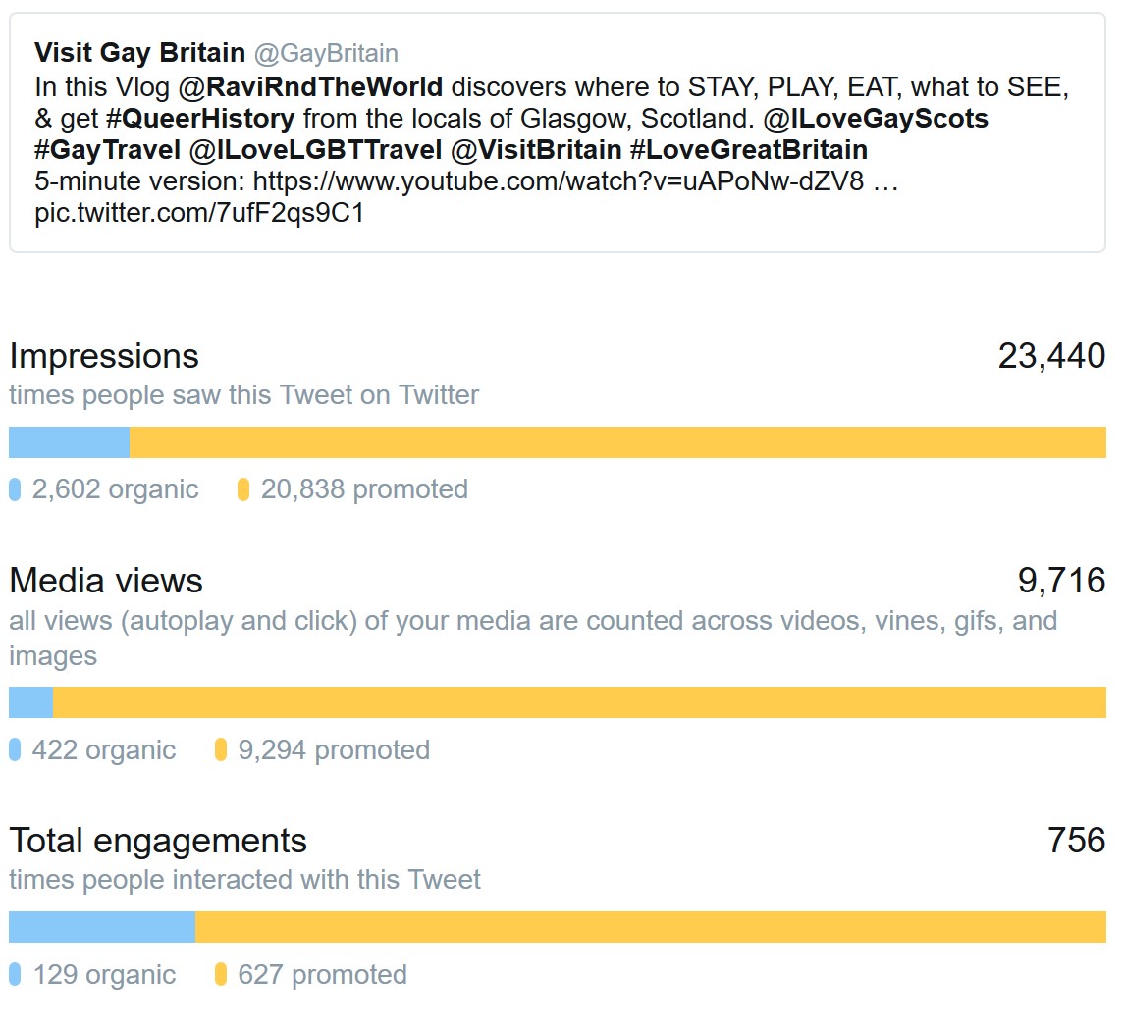Click yellow promoted segment of engagements bar

(x=651, y=927)
